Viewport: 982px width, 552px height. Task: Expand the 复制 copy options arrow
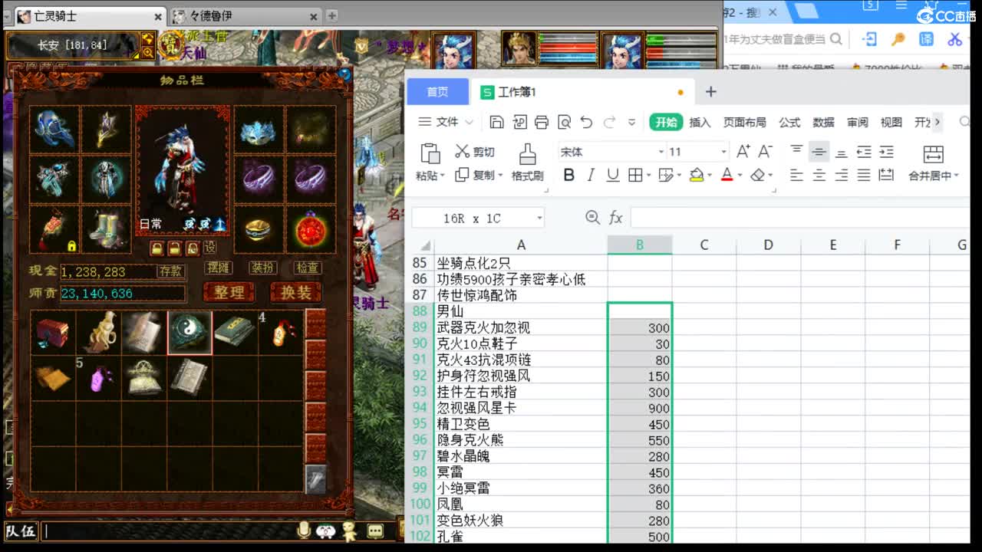500,176
